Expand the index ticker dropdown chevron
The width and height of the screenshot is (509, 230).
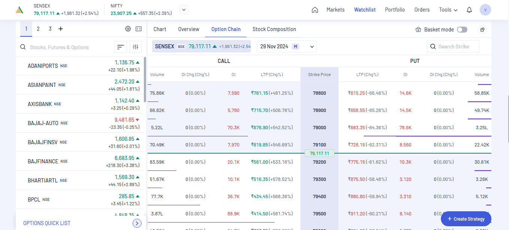pyautogui.click(x=184, y=10)
